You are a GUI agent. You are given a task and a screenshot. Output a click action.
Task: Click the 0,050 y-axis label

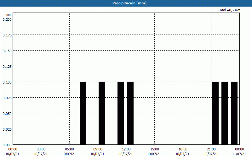click(x=7, y=114)
